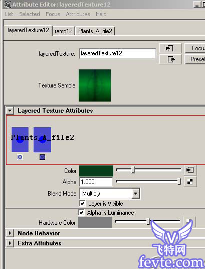Click the 'Layered Texture Attributes' heading text
The height and width of the screenshot is (269, 205).
click(x=55, y=111)
